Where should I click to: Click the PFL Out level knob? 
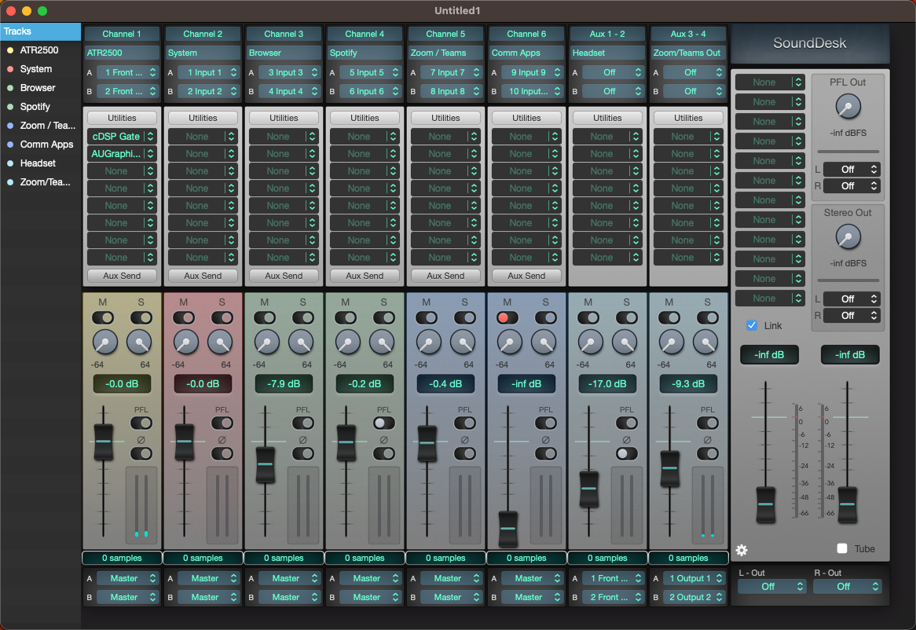[x=848, y=105]
